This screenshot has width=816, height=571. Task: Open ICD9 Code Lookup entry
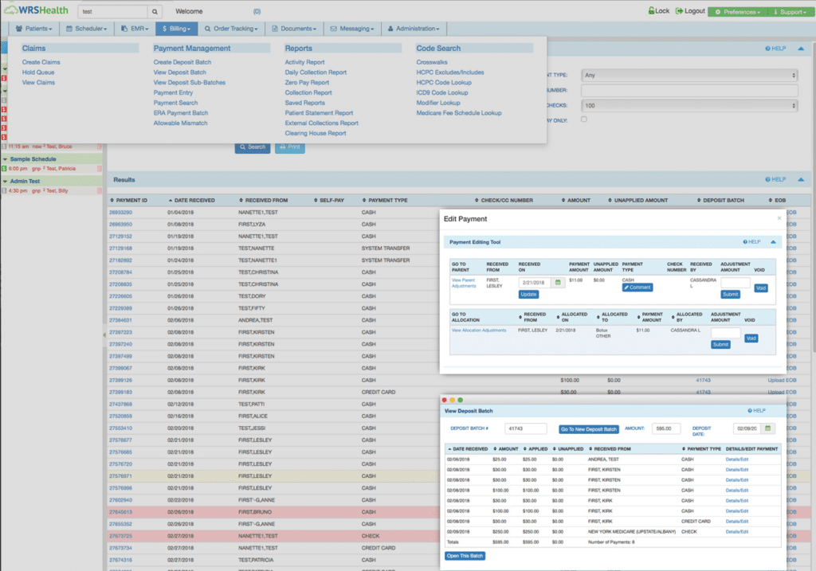coord(441,92)
